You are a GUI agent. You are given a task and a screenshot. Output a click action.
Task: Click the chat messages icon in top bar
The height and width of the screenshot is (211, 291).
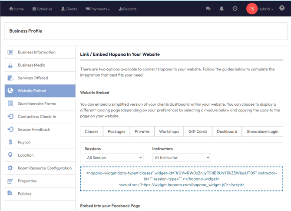point(208,9)
